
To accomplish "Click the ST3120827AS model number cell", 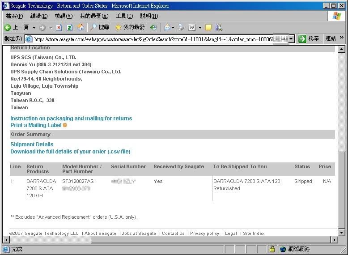I will 78,181.
